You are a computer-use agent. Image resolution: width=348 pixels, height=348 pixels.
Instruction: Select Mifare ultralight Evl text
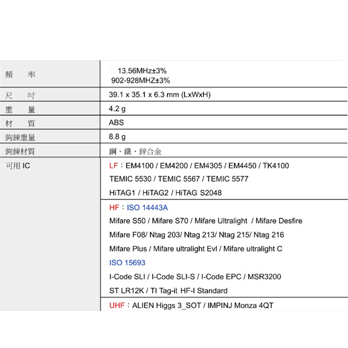coord(185,249)
